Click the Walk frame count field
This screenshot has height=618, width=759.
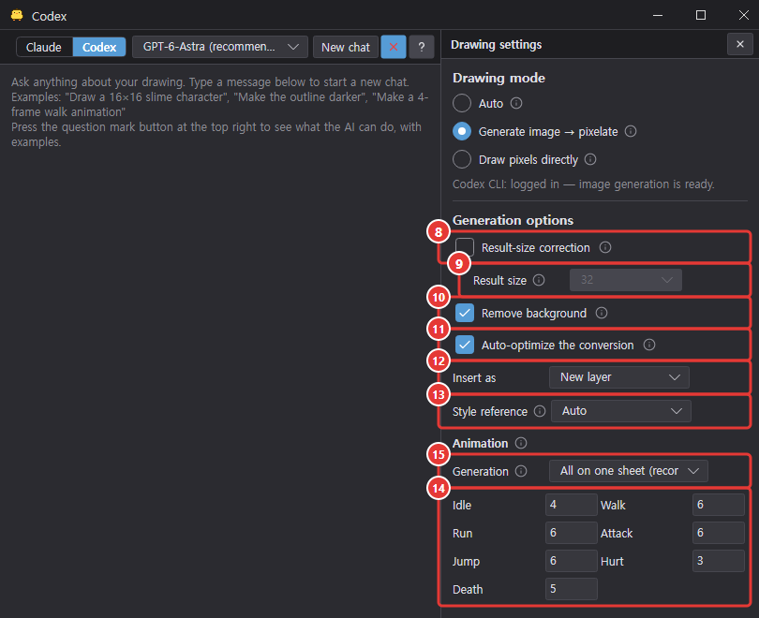[x=719, y=505]
